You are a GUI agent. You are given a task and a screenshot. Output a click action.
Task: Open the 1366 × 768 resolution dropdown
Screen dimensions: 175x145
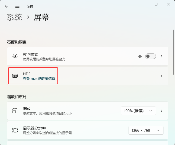click(146, 130)
